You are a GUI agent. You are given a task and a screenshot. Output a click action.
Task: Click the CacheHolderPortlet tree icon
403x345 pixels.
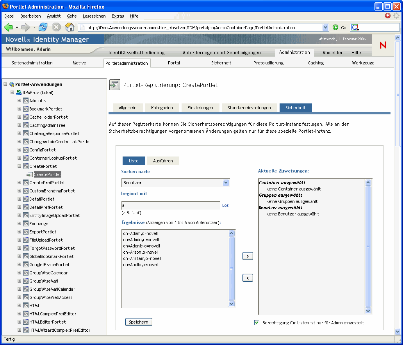pyautogui.click(x=25, y=117)
